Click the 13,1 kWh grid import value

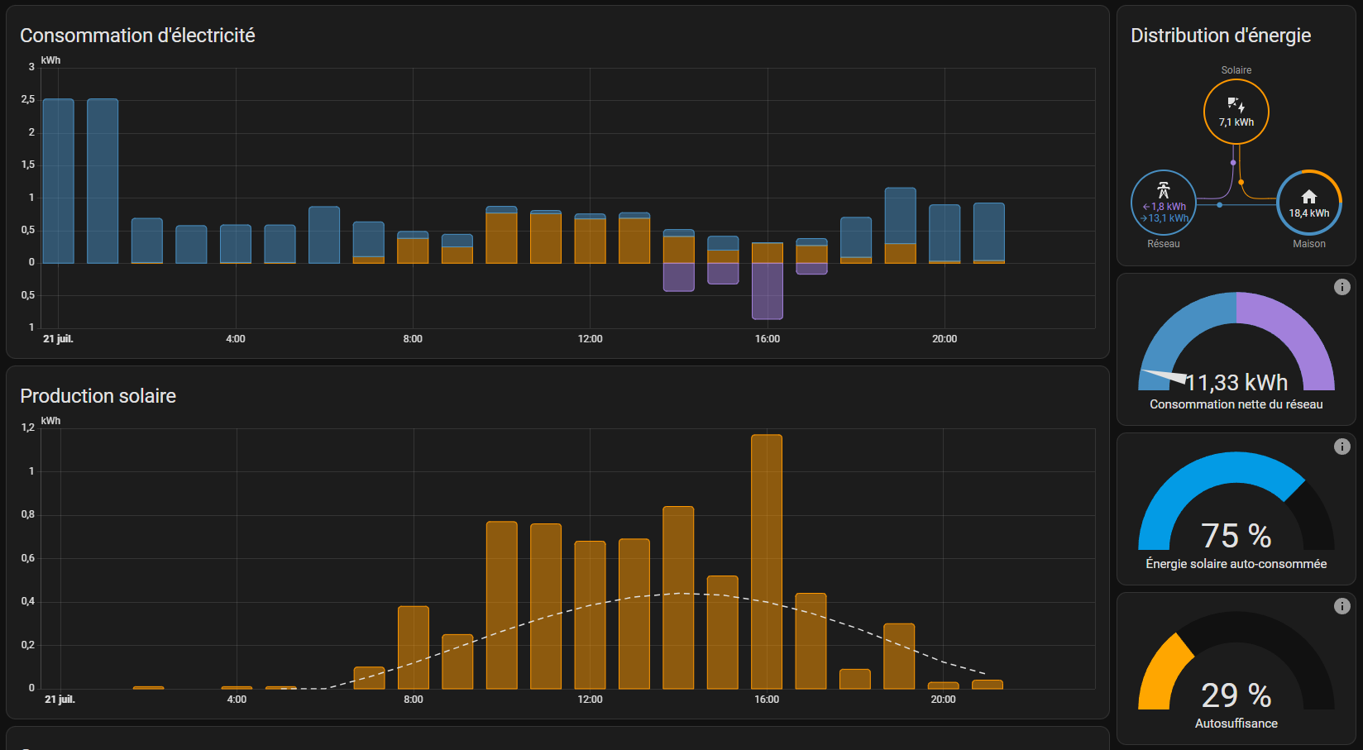point(1168,218)
